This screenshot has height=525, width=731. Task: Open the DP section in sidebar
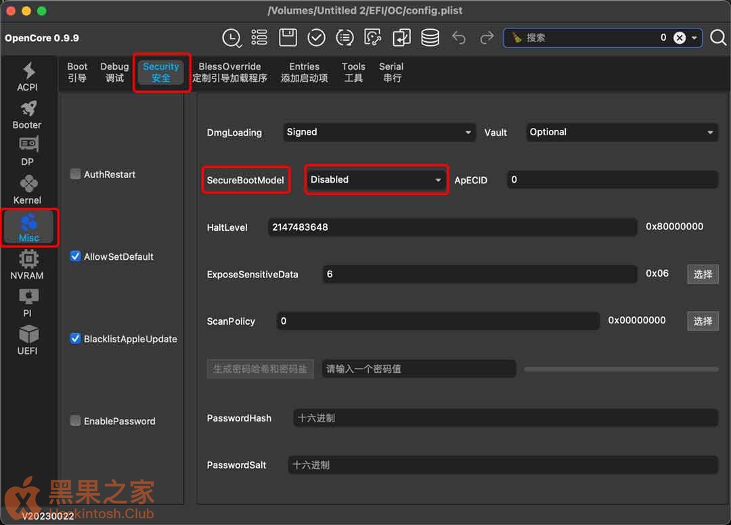28,152
